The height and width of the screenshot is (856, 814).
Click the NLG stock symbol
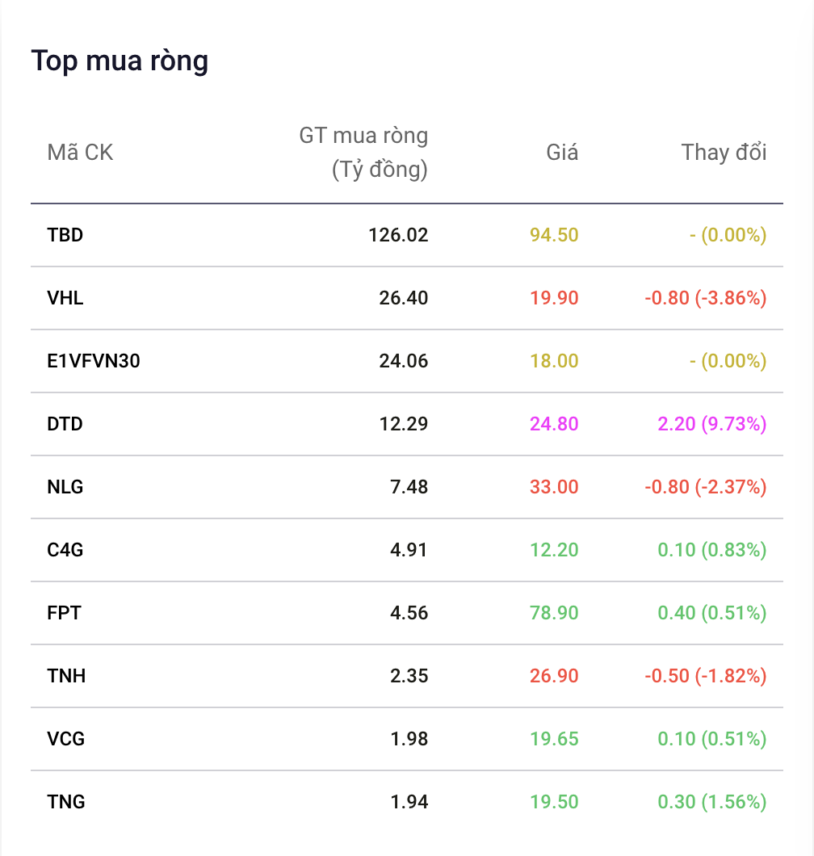coord(65,487)
